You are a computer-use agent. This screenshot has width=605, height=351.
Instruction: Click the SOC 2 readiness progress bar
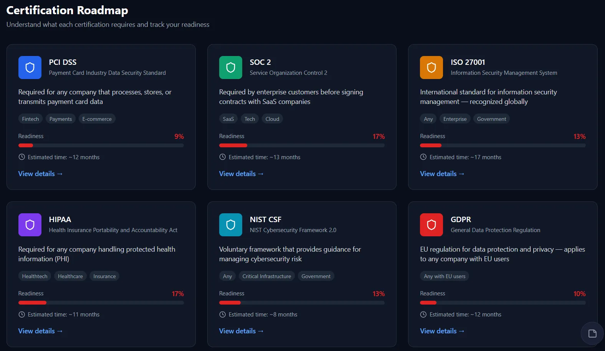coord(302,145)
